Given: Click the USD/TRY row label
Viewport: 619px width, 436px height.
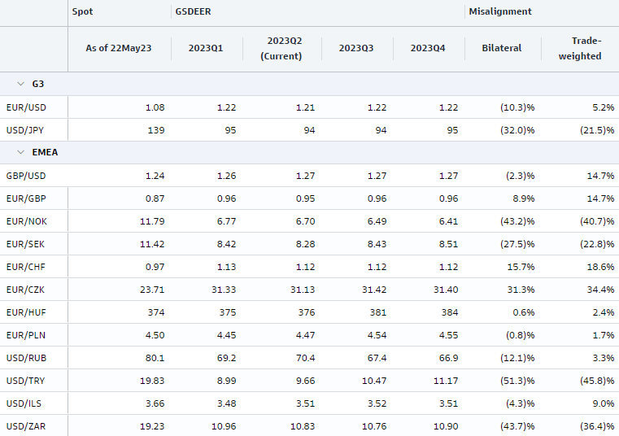Looking at the screenshot, I should coord(24,381).
